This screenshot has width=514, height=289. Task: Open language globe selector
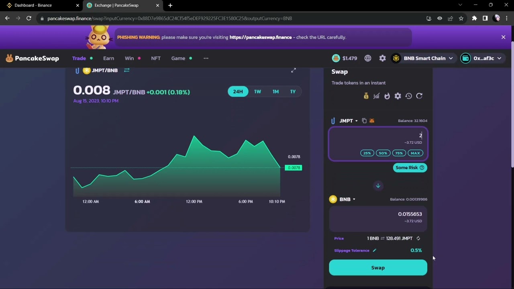(368, 58)
